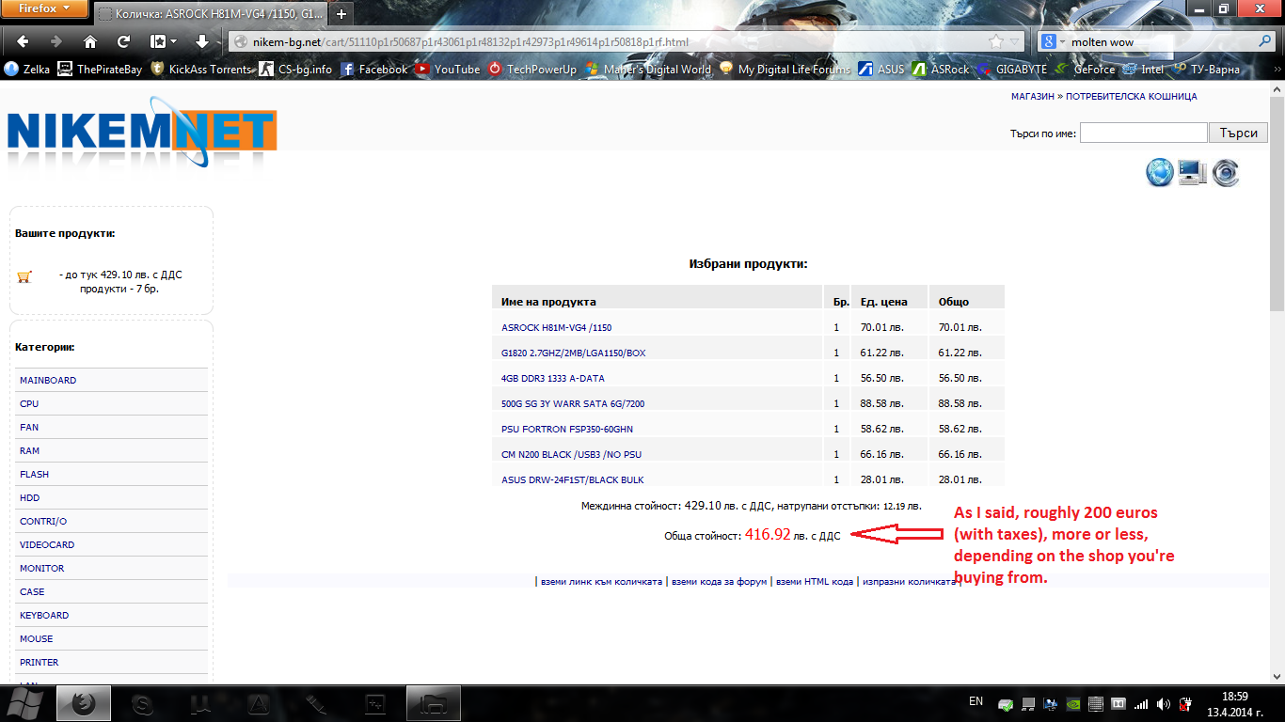Open the ThePirateBay bookmark
The width and height of the screenshot is (1285, 722).
click(100, 69)
